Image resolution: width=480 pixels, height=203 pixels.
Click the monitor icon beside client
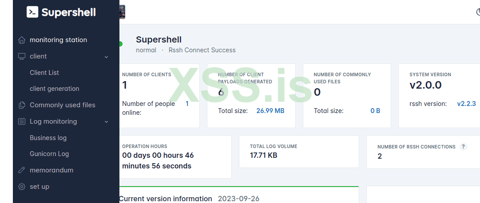(x=21, y=57)
